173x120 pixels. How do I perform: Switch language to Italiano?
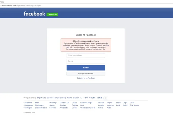[70, 98]
